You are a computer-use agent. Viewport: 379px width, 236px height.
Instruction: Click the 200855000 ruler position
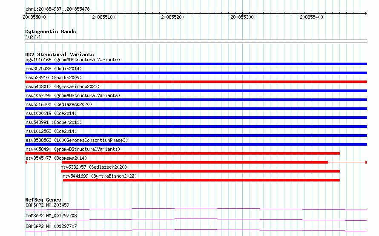[x=34, y=17]
